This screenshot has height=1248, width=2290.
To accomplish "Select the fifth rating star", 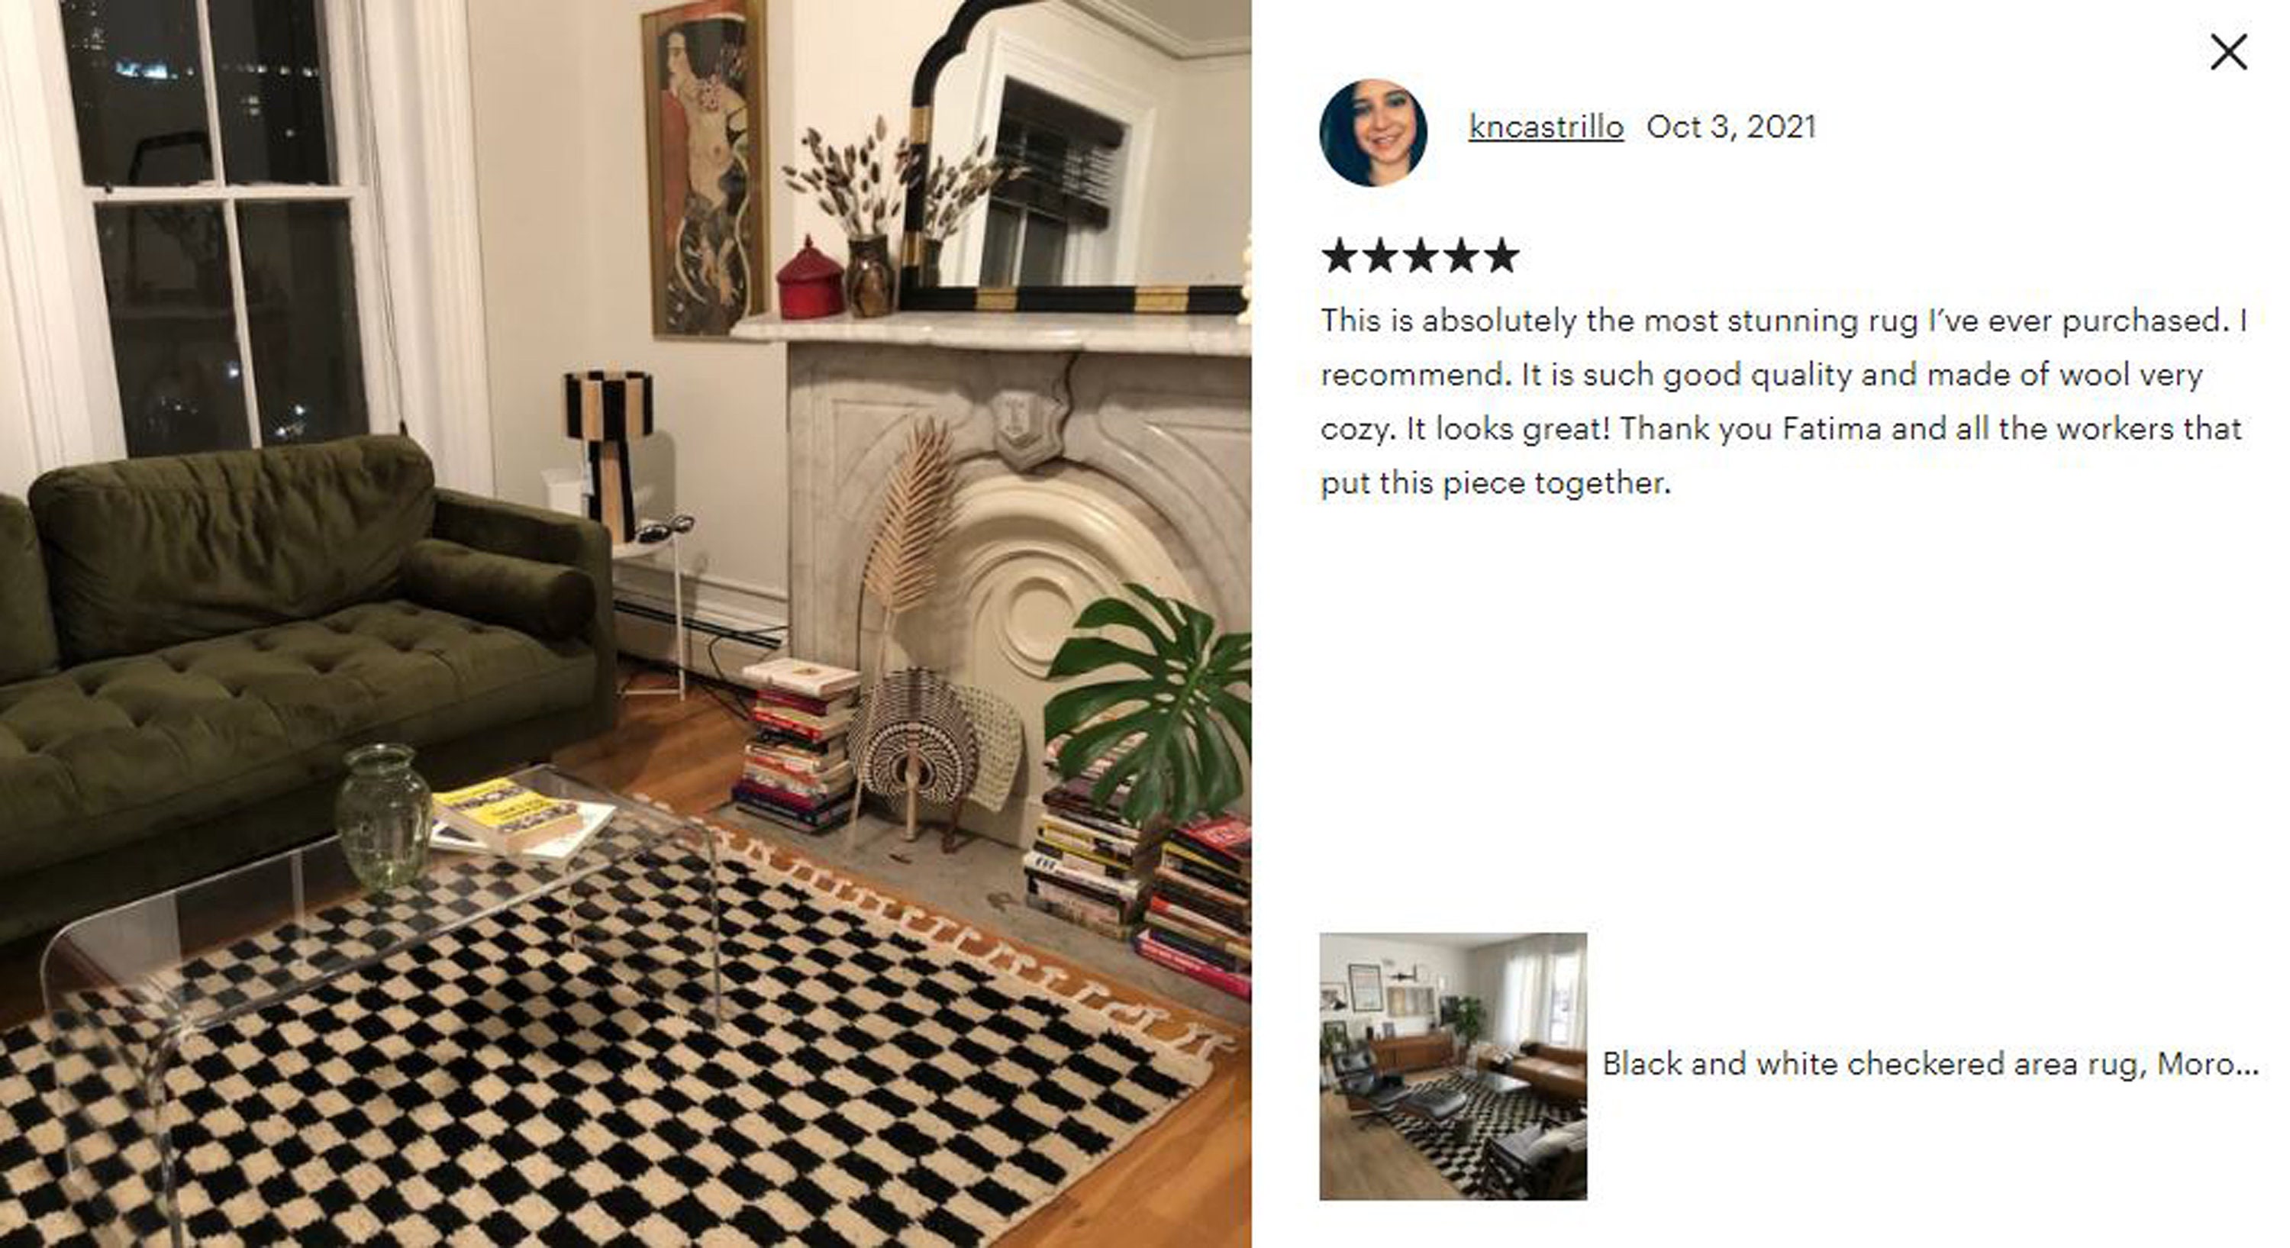I will (1501, 256).
